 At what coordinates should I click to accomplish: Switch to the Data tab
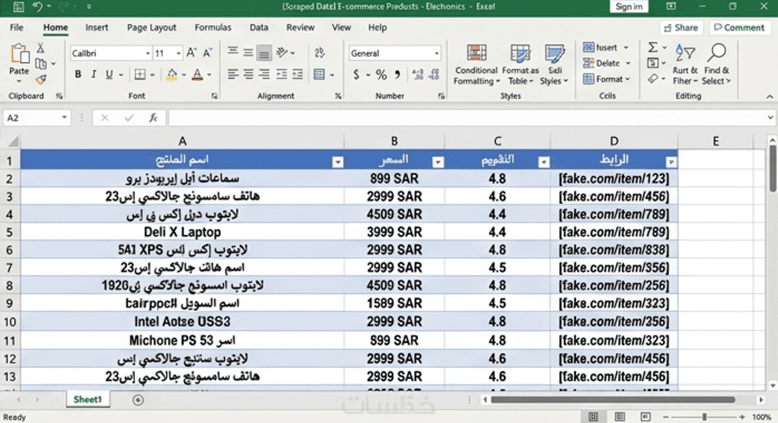[x=258, y=27]
